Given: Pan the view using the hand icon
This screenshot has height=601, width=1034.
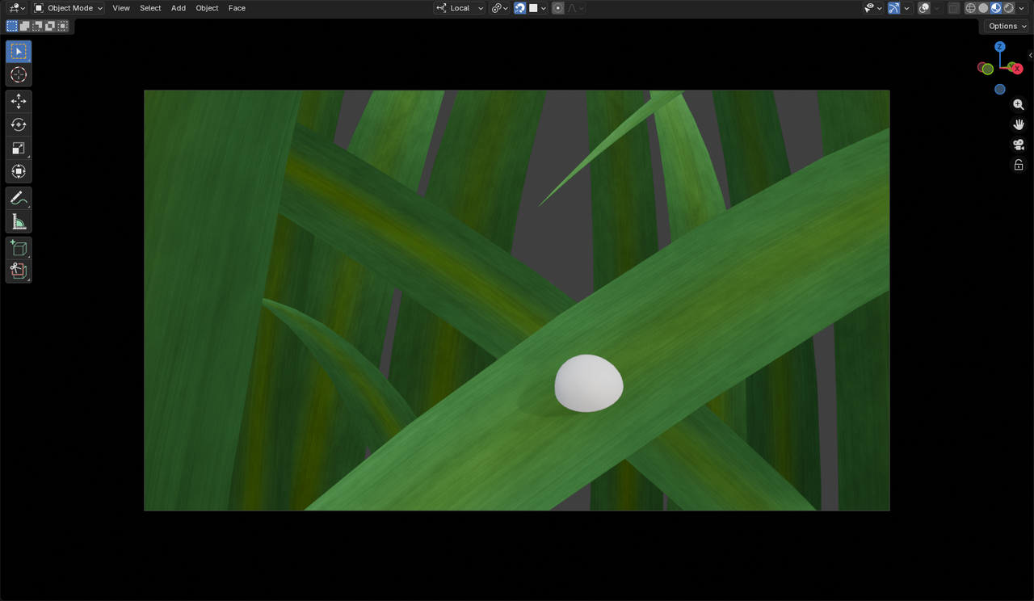Looking at the screenshot, I should tap(1019, 124).
